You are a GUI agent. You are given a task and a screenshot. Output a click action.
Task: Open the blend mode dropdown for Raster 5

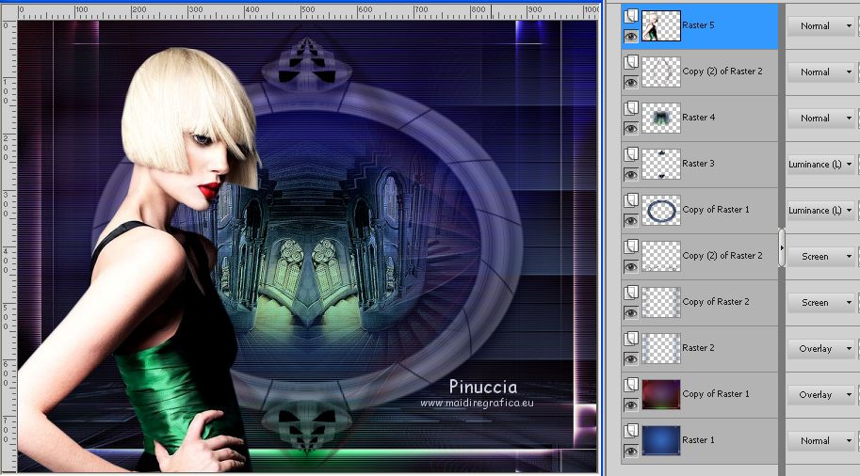[822, 25]
